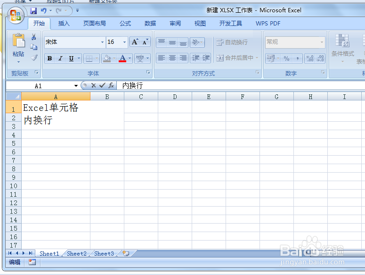
Task: Expand the Name Box dropdown
Action: coord(76,86)
